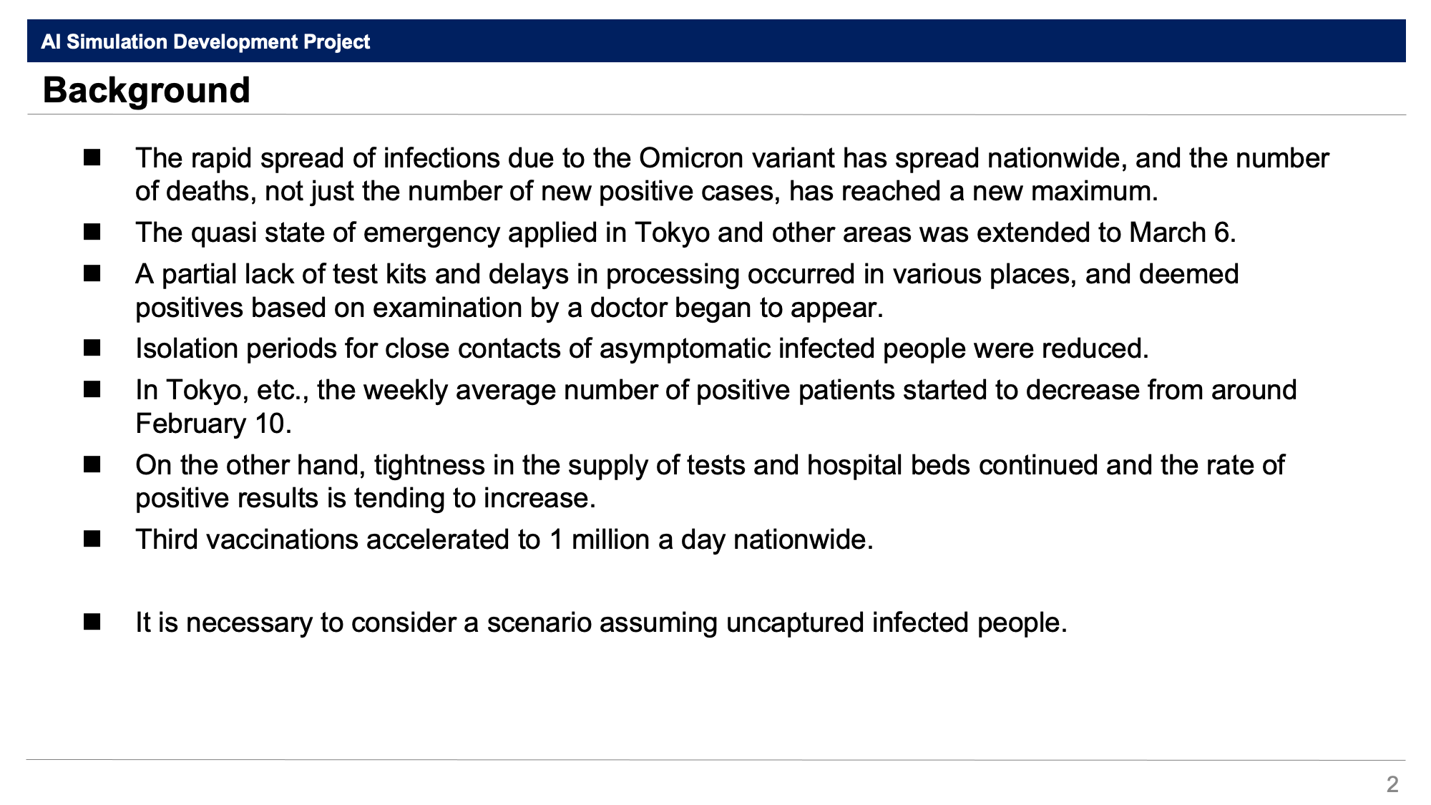Screen dimensions: 1431x805
Task: Select the 'AI Simulation Development Project' header text
Action: (205, 42)
